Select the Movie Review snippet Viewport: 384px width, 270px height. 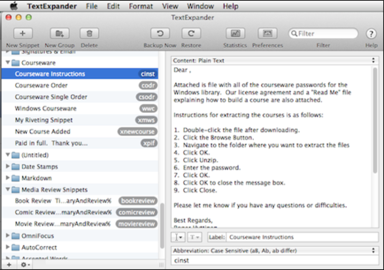click(80, 224)
